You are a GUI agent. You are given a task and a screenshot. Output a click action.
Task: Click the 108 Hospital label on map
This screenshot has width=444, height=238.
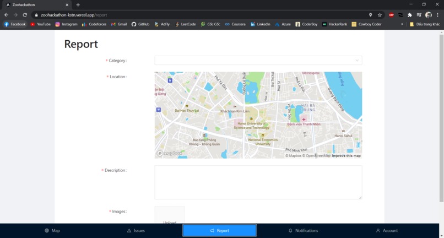pyautogui.click(x=310, y=73)
